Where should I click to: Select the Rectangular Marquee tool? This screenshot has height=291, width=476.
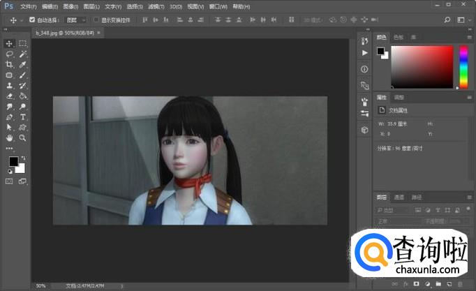[23, 43]
